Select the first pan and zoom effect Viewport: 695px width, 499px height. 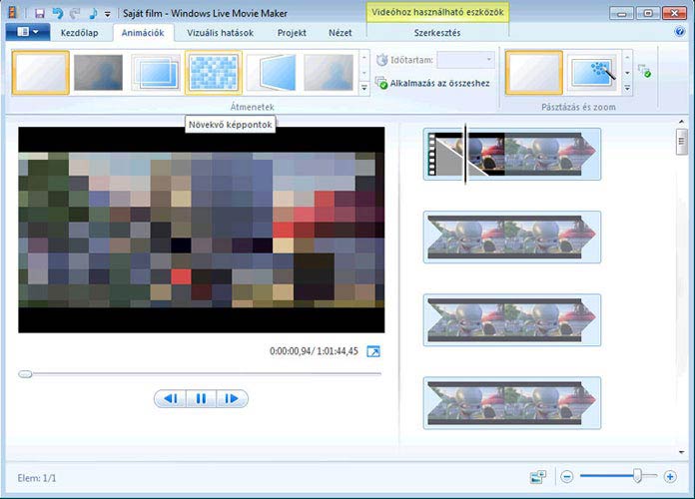(x=534, y=73)
